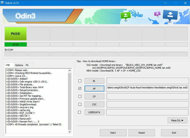Click the Odin3 app icon in title bar
This screenshot has width=190, height=138.
(x=2, y=3)
